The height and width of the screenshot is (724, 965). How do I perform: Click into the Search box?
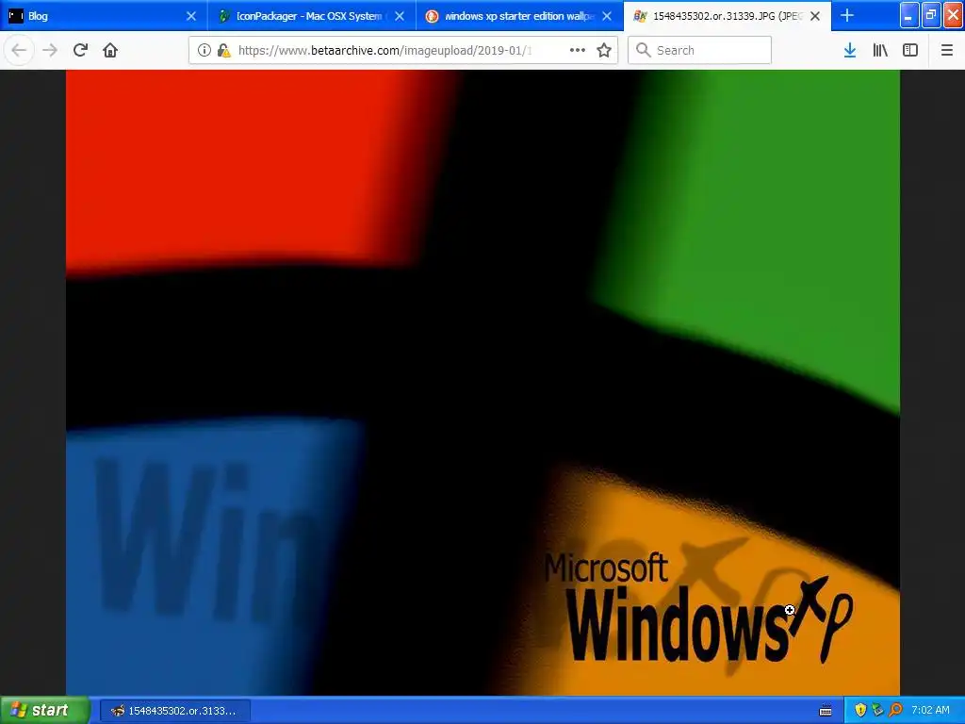click(x=700, y=50)
